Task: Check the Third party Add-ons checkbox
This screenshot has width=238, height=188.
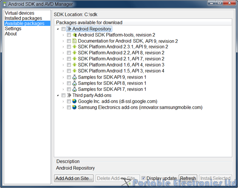Action: [63, 95]
